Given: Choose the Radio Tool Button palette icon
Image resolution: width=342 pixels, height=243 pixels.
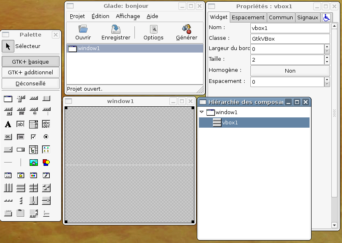Looking at the screenshot, I should coord(34,111).
